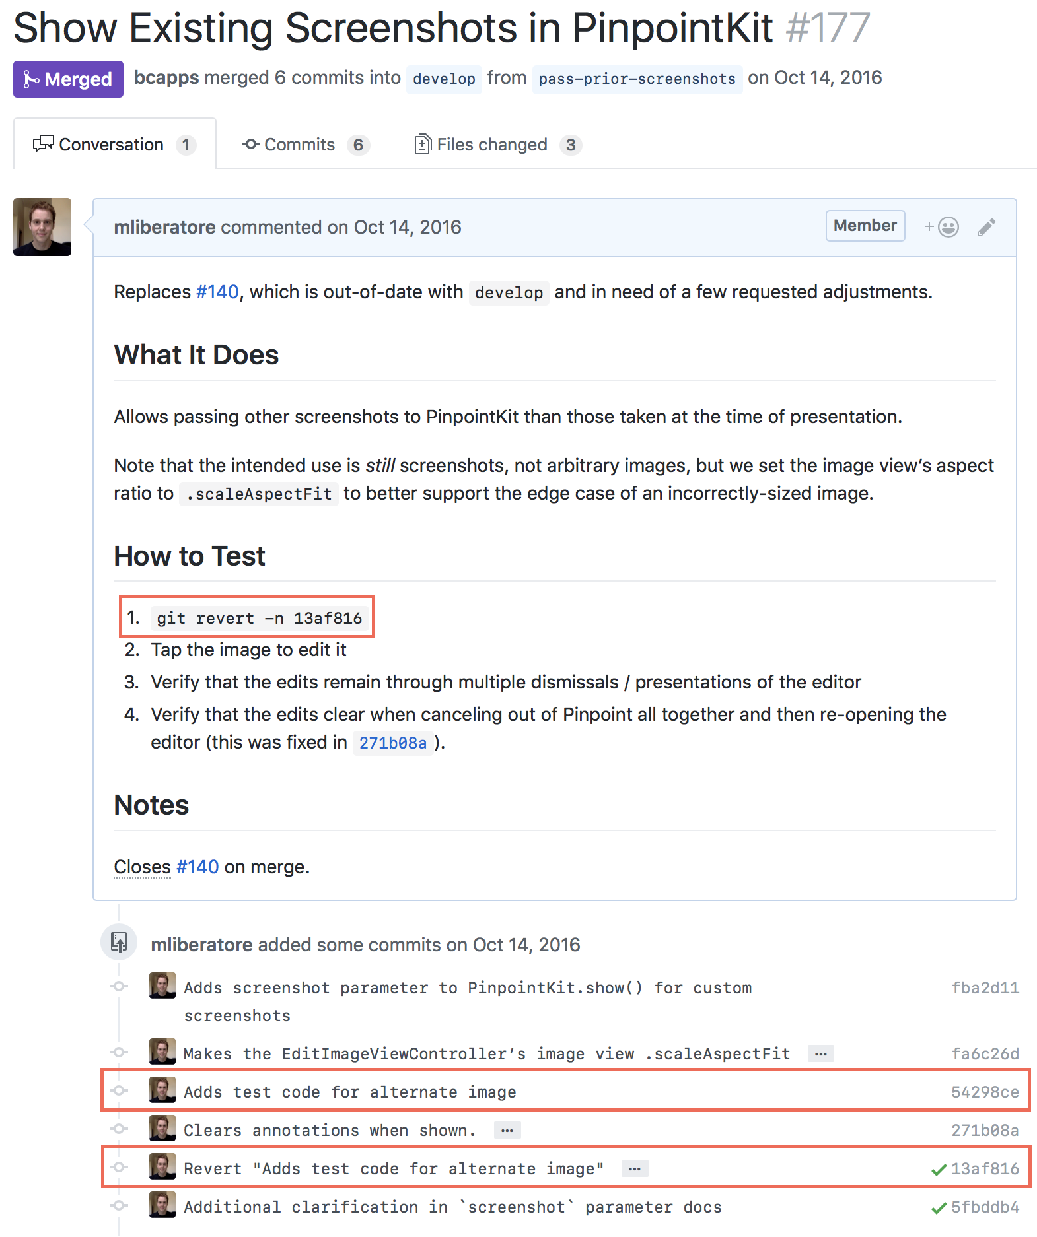Click the 'What It Does' heading
This screenshot has width=1037, height=1237.
(196, 354)
